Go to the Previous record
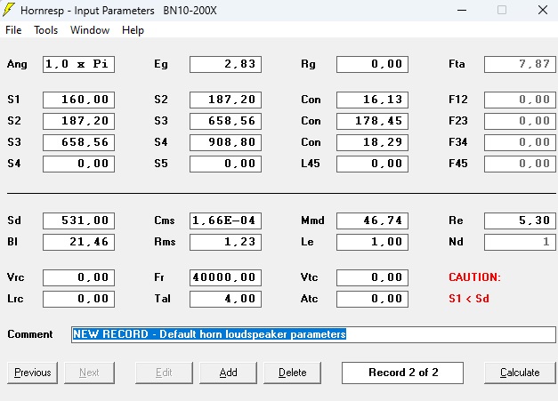The width and height of the screenshot is (558, 401). point(33,373)
